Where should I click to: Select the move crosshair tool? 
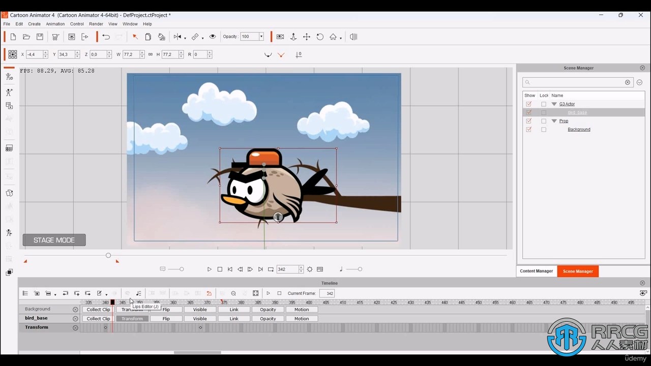307,37
